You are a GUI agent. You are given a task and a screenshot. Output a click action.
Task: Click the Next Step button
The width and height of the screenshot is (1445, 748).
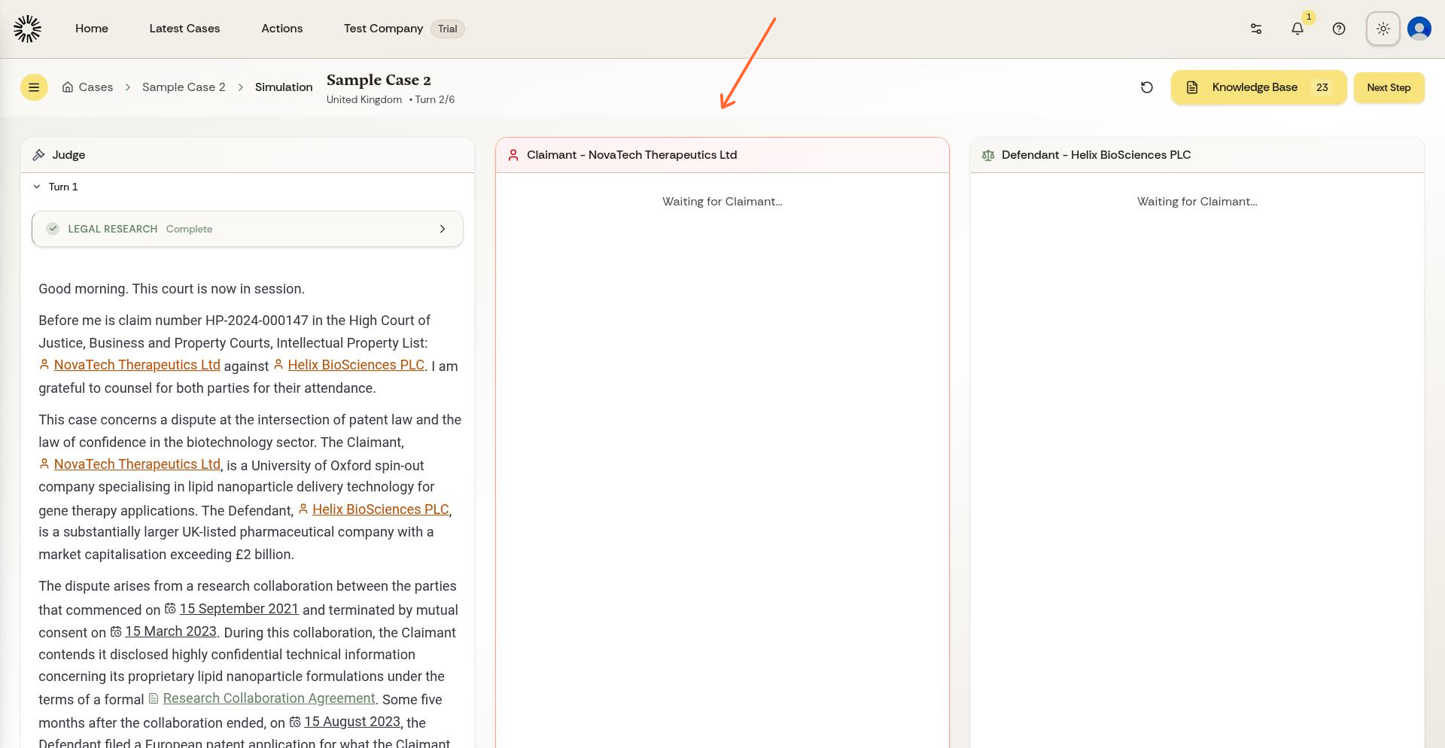point(1389,87)
